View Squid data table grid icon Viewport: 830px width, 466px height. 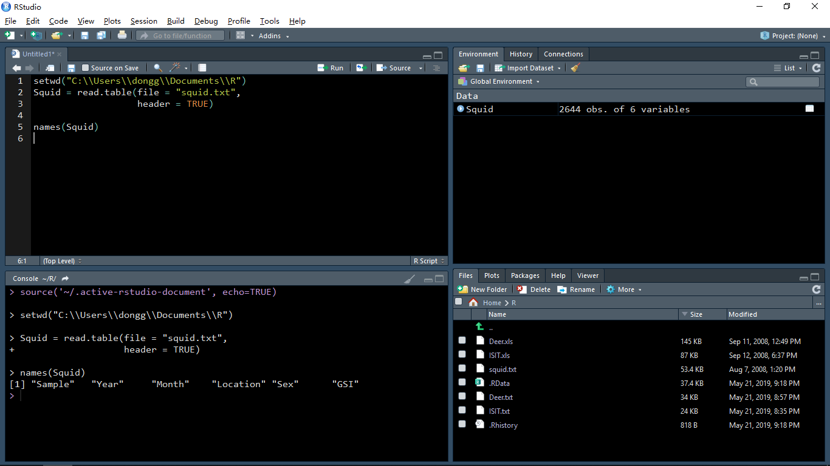[810, 109]
